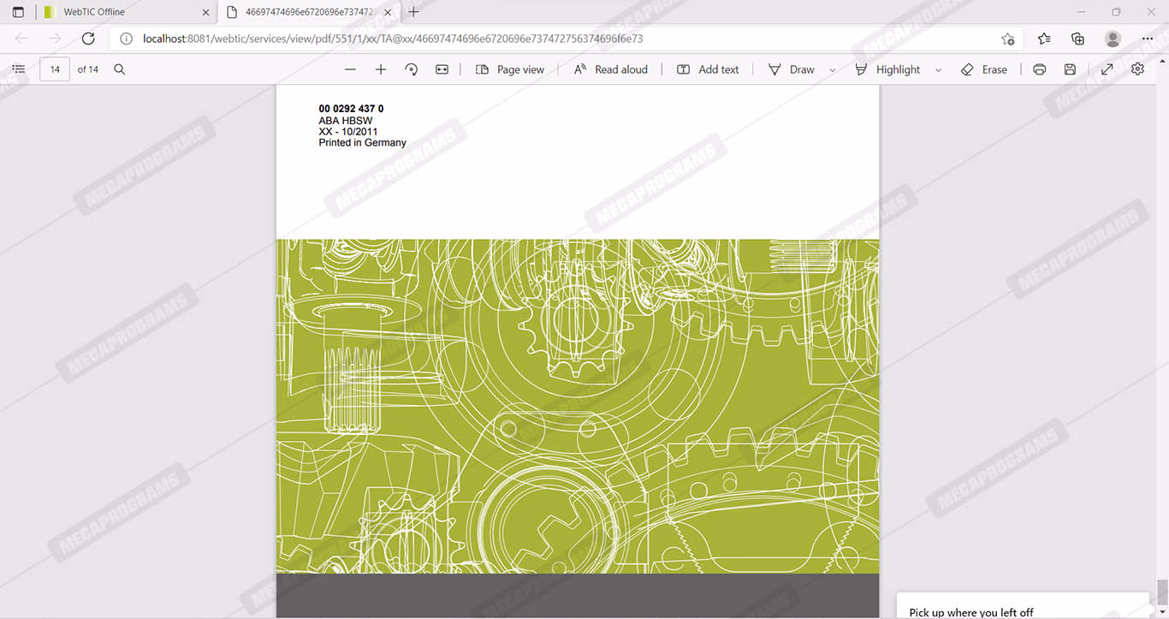Viewport: 1169px width, 619px height.
Task: Print the PDF document
Action: 1039,69
